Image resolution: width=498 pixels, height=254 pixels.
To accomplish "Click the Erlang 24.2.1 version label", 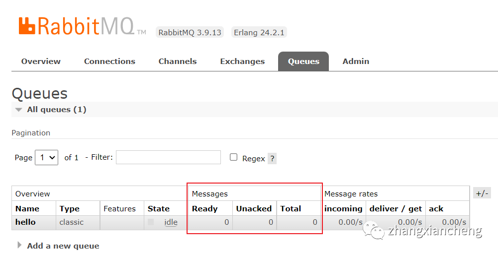I will (x=259, y=32).
